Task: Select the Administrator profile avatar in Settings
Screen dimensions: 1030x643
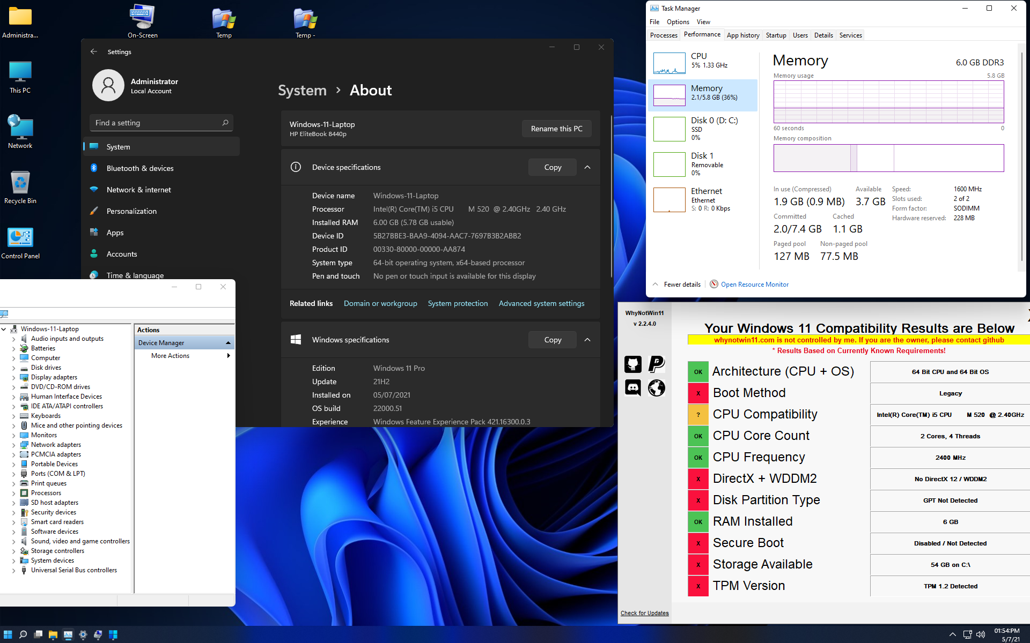Action: pos(108,85)
